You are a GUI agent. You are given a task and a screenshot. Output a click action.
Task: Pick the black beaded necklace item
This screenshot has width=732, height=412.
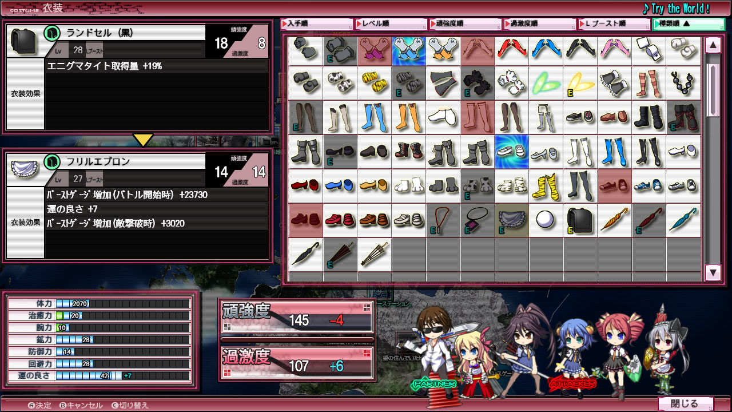tap(683, 83)
